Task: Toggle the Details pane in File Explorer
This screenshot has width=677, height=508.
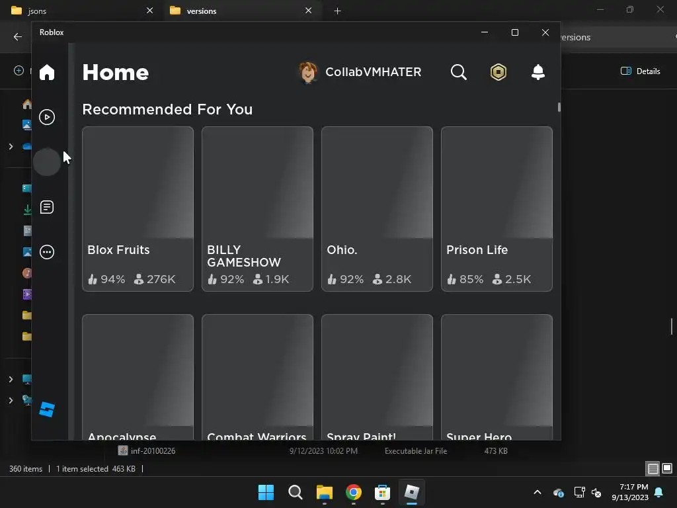Action: click(x=640, y=71)
